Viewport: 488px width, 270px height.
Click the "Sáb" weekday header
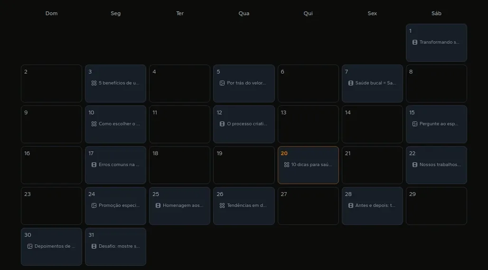pos(436,13)
